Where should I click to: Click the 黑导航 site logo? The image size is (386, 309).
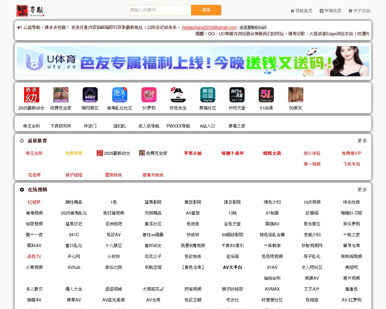coord(30,11)
